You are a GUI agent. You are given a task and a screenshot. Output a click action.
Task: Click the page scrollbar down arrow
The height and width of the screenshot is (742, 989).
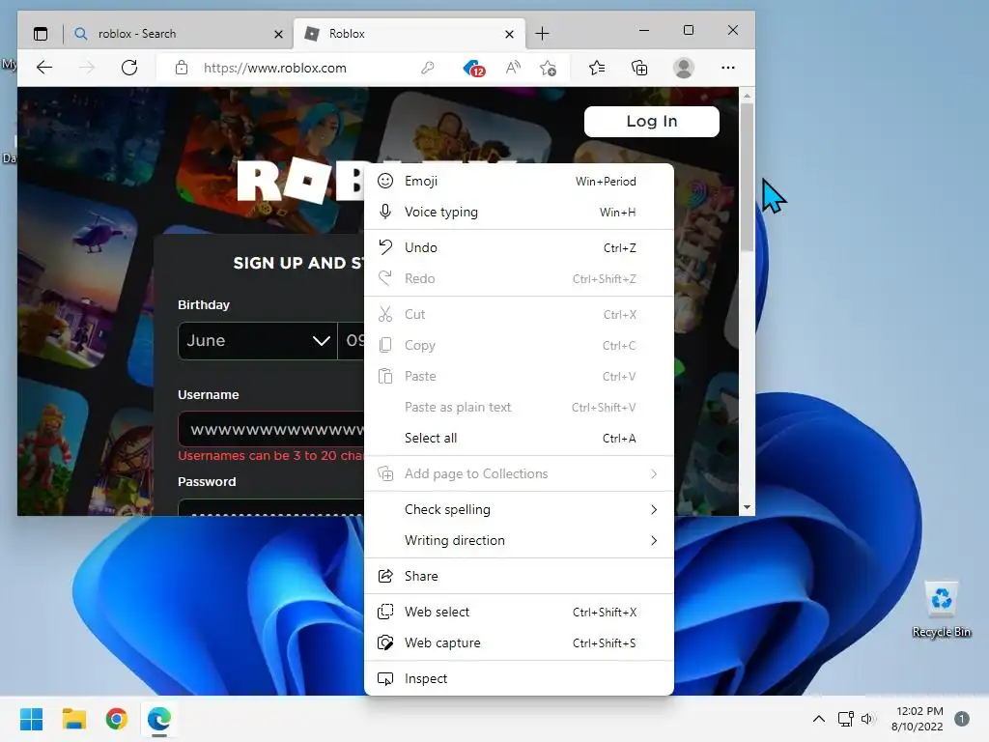pos(747,507)
